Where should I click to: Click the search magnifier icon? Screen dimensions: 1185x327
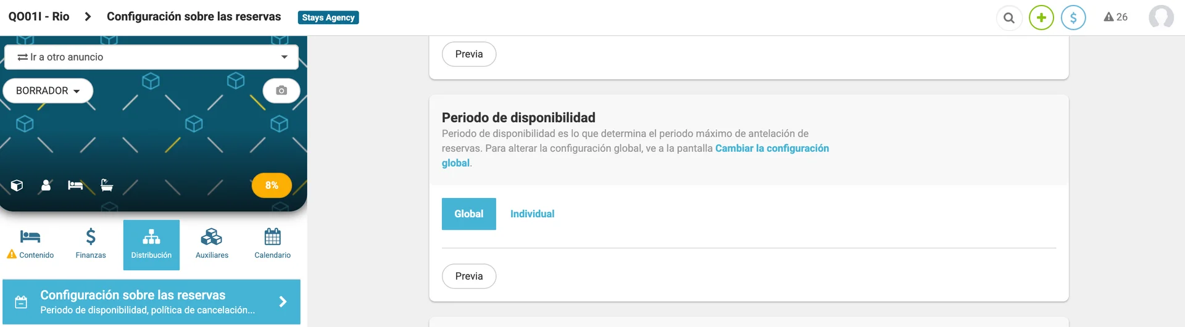1009,18
